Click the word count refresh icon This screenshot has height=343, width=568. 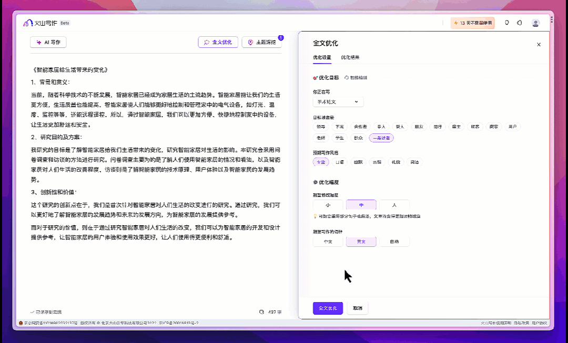point(261,312)
